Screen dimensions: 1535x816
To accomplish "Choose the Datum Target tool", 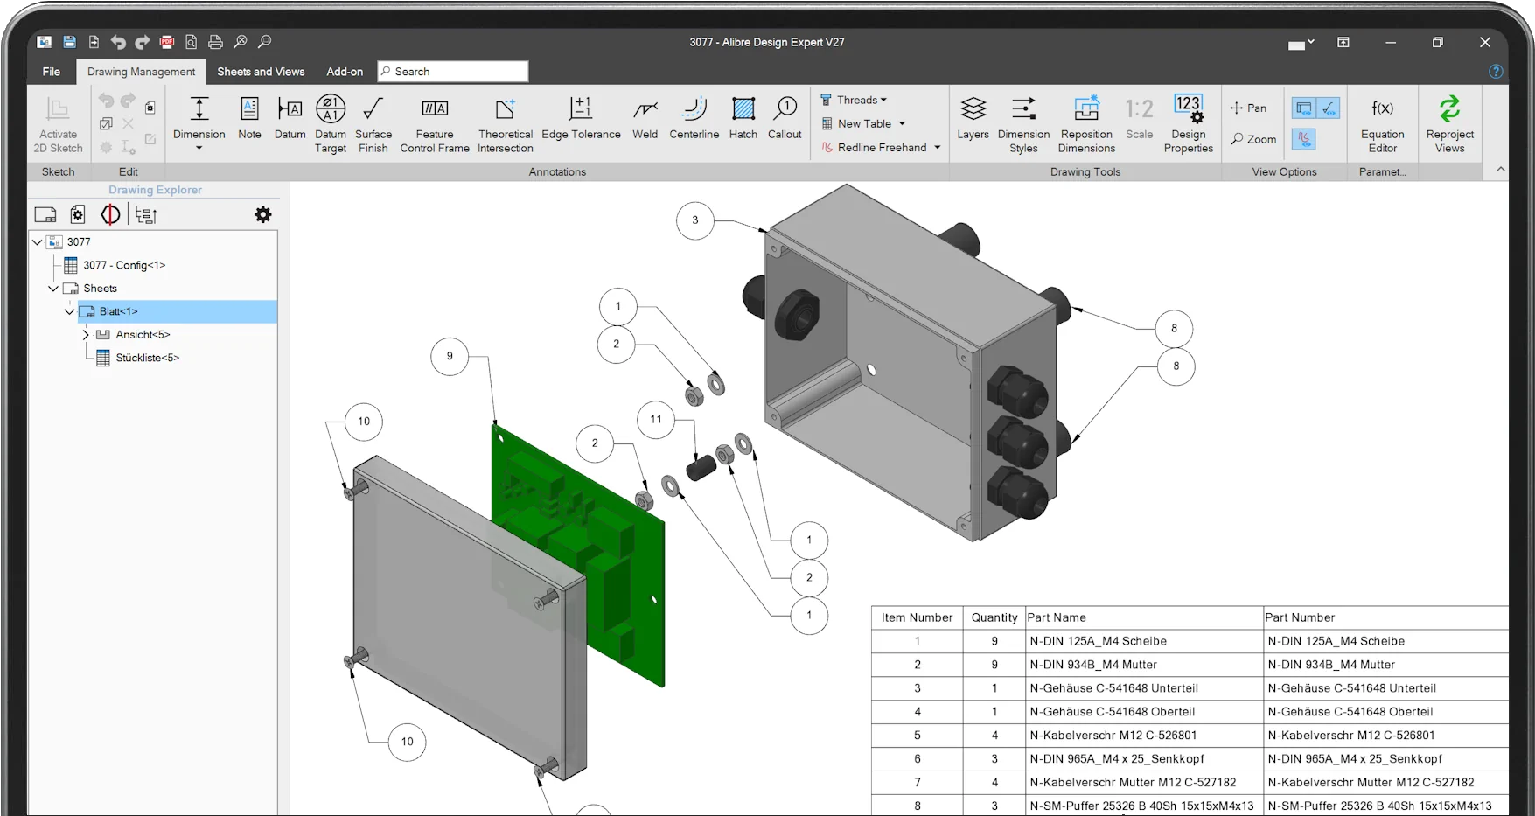I will click(331, 124).
